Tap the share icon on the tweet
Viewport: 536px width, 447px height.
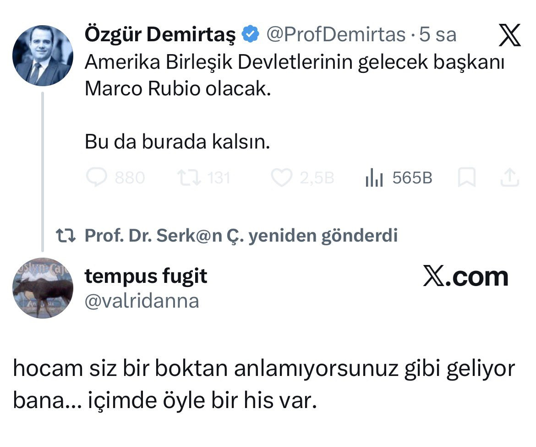[509, 178]
